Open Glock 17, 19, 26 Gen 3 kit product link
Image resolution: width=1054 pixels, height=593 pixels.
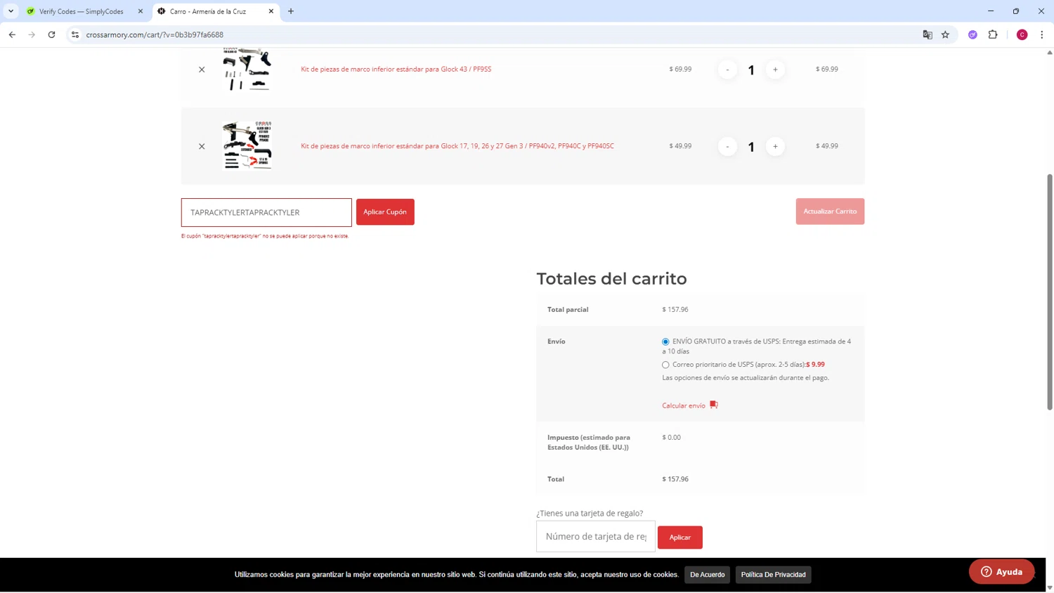click(x=457, y=146)
